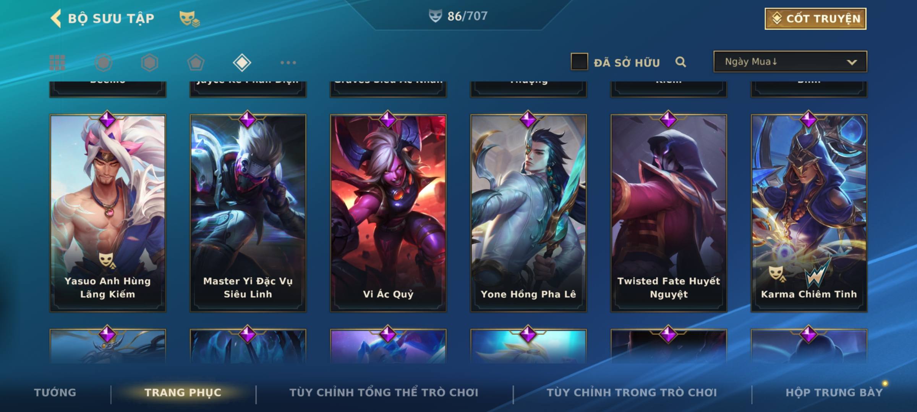Choose the hexagon rarity filter icon
Screen dimensions: 917x412
pyautogui.click(x=149, y=63)
